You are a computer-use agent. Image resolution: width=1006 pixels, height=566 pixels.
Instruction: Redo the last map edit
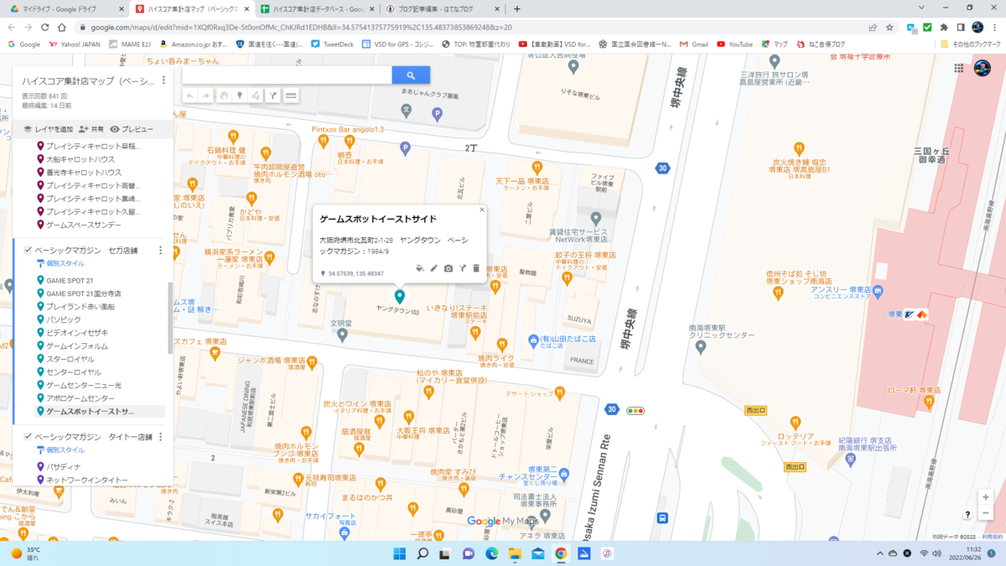click(206, 96)
